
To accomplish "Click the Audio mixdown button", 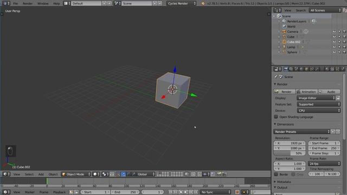I will point(329,92).
